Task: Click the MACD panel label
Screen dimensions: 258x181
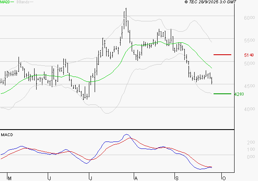Action: (7, 135)
